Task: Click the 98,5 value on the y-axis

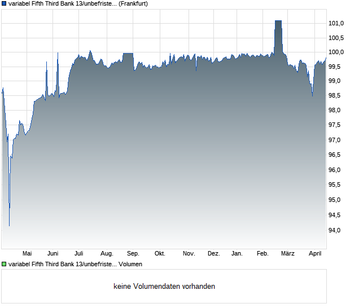Action: pos(334,96)
